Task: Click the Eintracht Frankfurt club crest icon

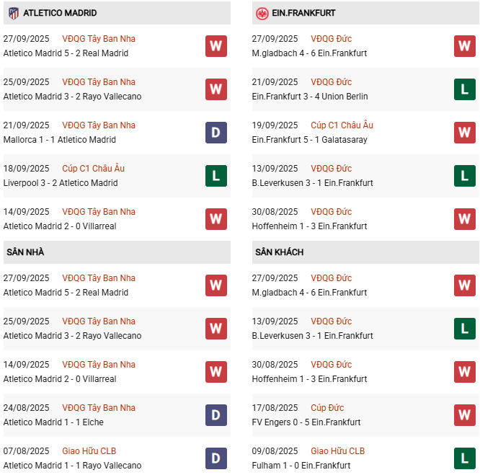Action: 262,13
